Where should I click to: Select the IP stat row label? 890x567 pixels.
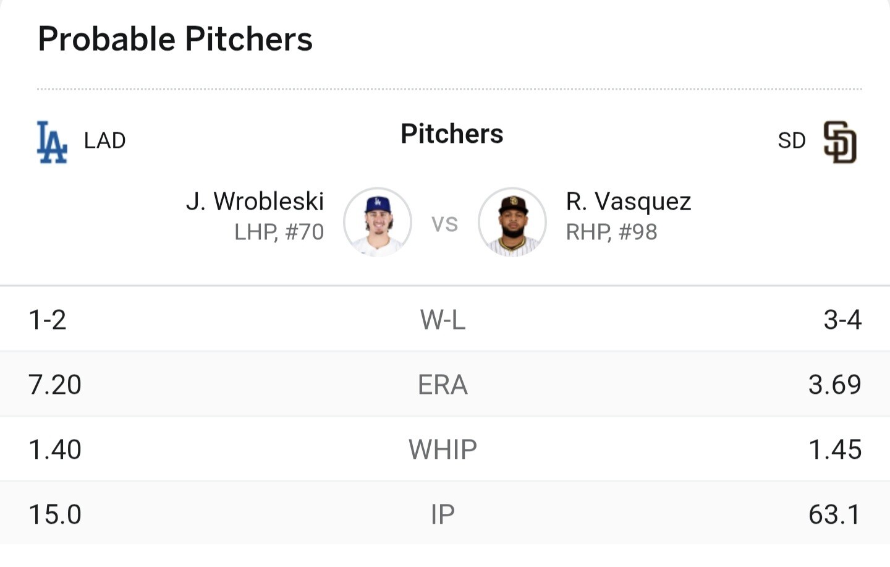point(443,514)
